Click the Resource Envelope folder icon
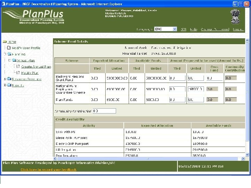This screenshot has height=188, width=251. click(x=9, y=79)
